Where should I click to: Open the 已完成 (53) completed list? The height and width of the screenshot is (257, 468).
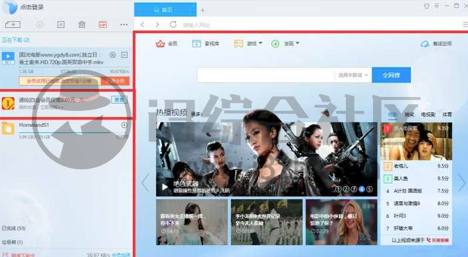click(x=14, y=228)
